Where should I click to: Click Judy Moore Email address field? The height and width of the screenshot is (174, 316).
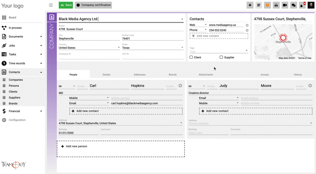click(276, 98)
